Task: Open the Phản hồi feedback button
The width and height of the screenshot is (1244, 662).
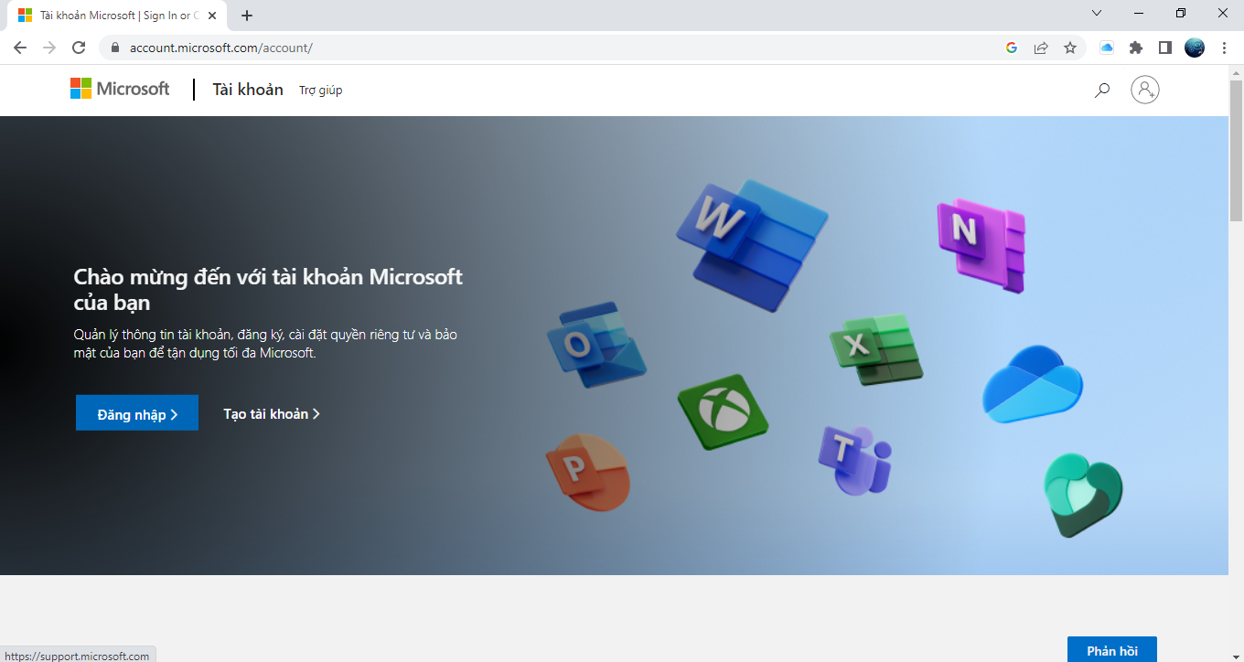Action: [x=1111, y=650]
